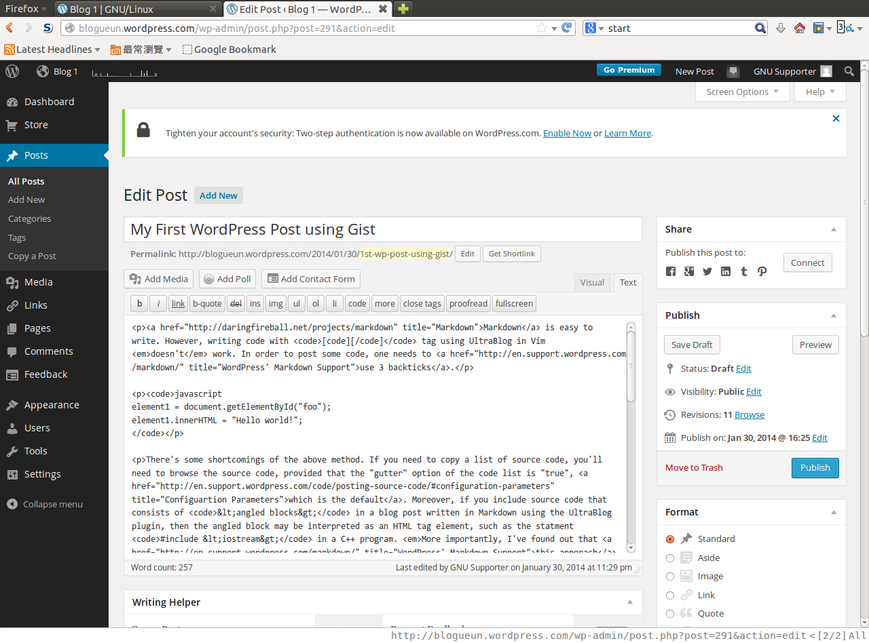Screen dimensions: 869x643
Task: Collapse the Format panel
Action: [834, 513]
